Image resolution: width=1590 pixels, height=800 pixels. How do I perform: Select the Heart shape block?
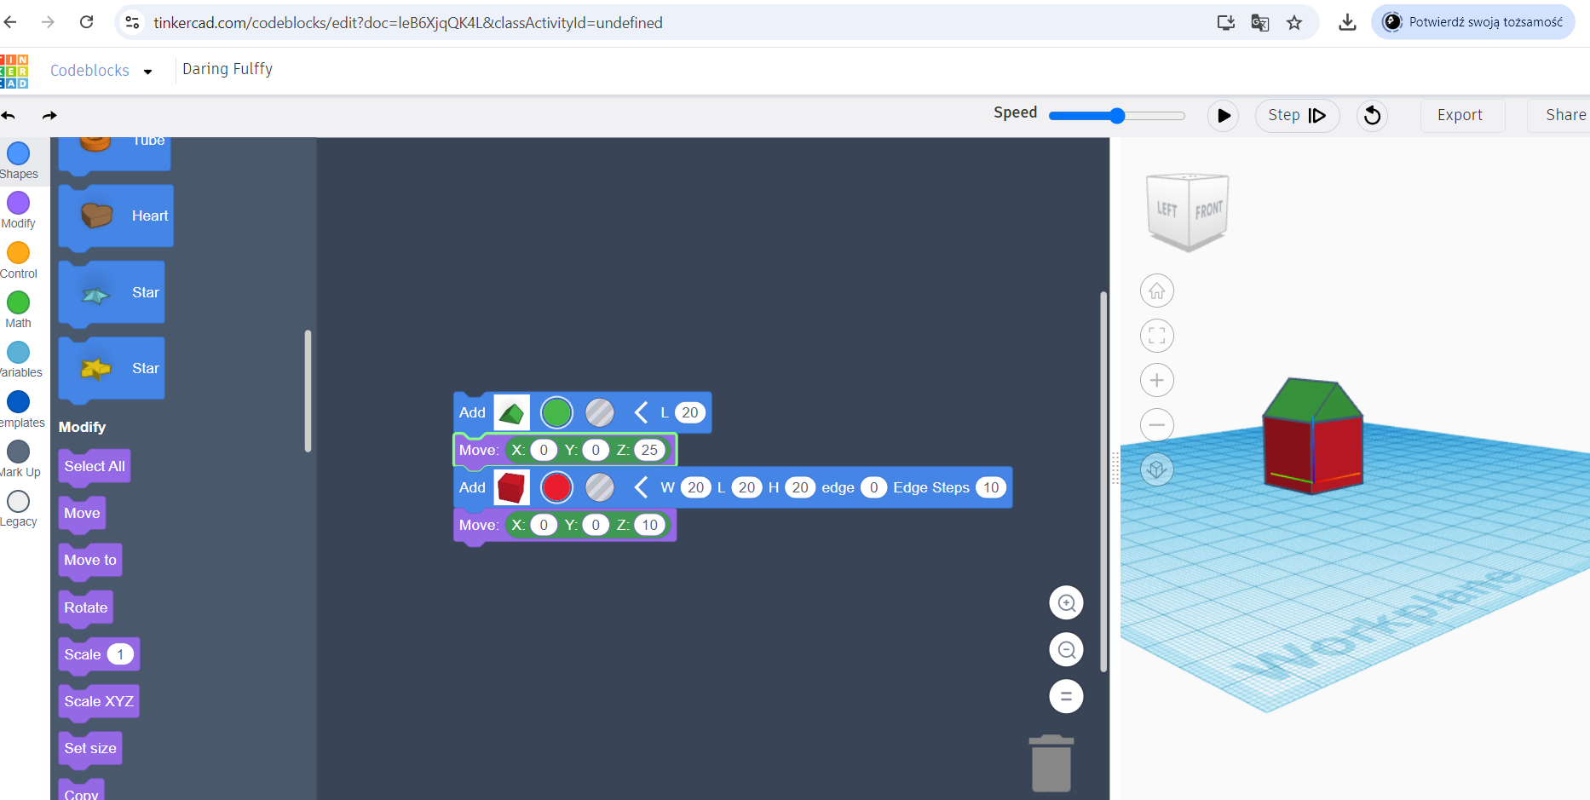point(116,216)
